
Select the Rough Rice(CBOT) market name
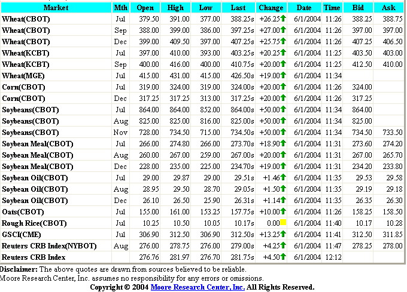[34, 223]
